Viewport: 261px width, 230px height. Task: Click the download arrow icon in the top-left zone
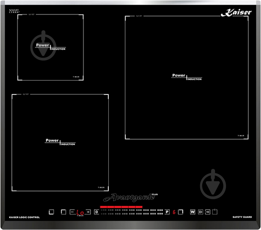pyautogui.click(x=43, y=45)
